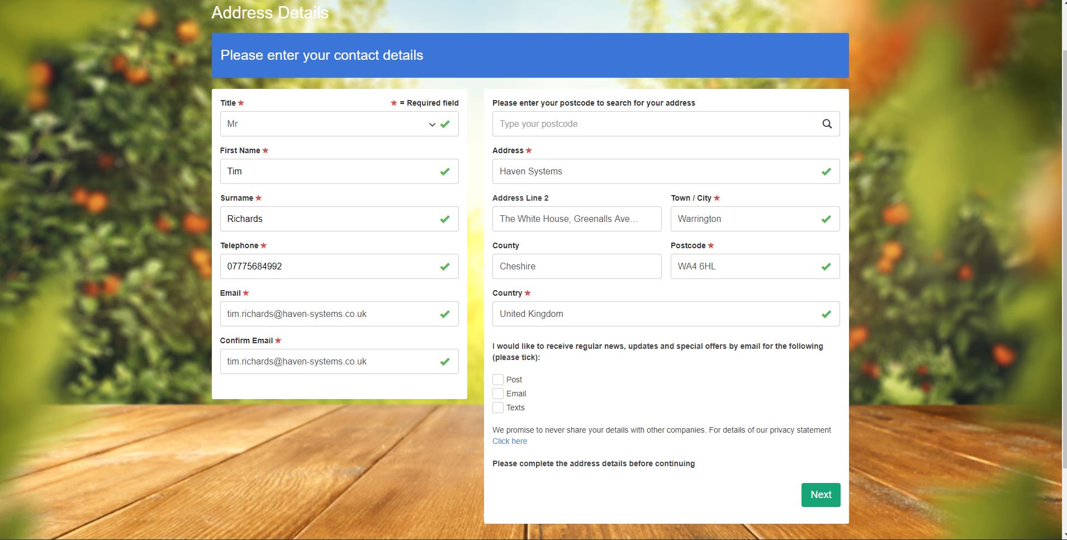Click the green checkmark in Postcode field
The height and width of the screenshot is (540, 1067).
pyautogui.click(x=826, y=267)
